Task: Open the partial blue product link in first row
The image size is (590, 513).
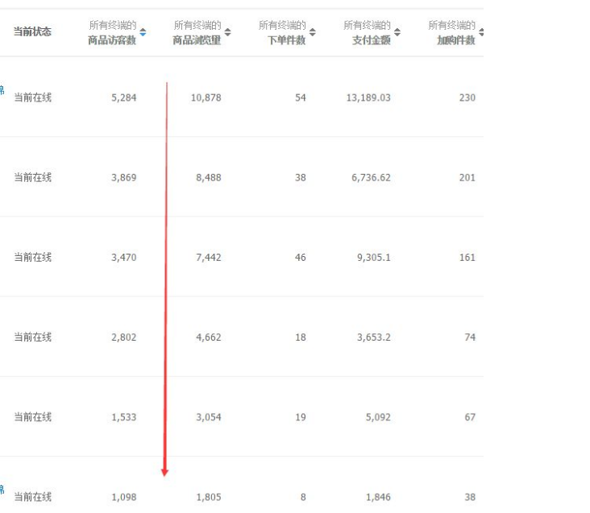Action: (x=2, y=90)
